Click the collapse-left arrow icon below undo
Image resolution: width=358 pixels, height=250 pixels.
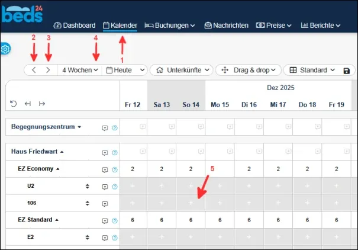(x=28, y=104)
